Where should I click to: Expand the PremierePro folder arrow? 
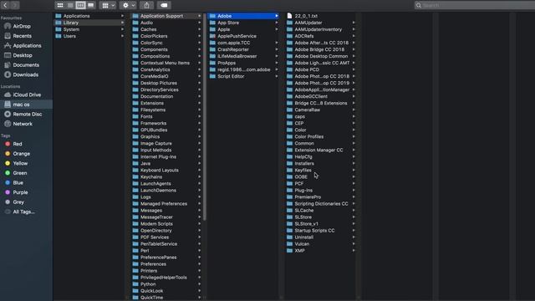pyautogui.click(x=354, y=197)
